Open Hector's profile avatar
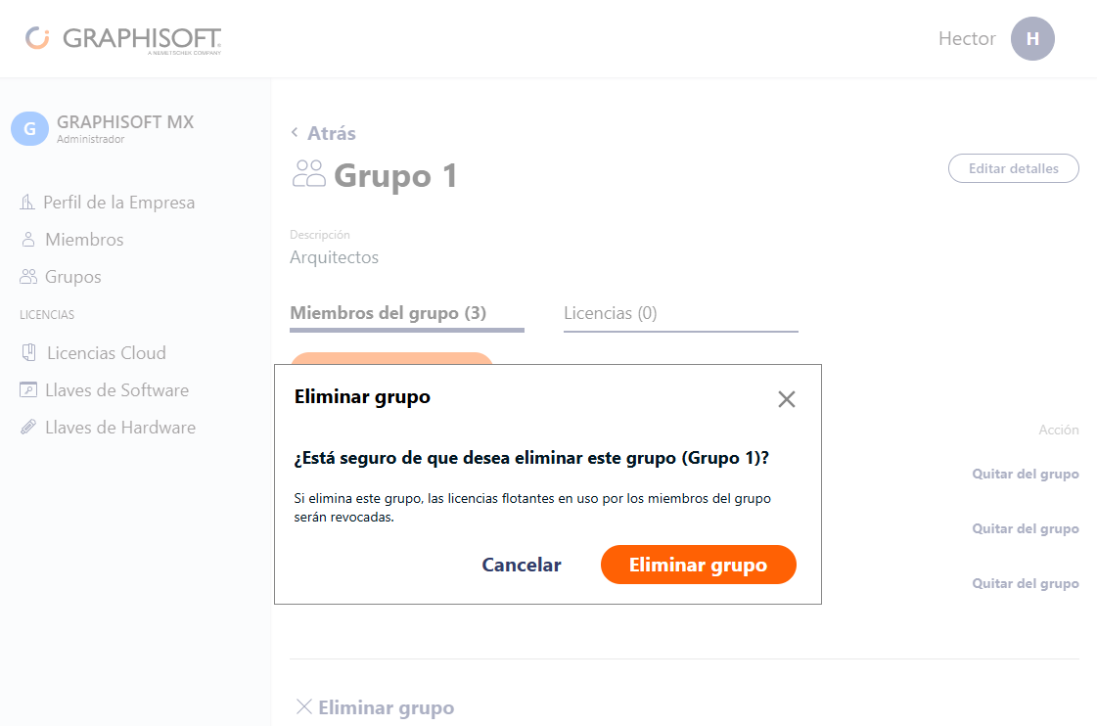 coord(1032,38)
